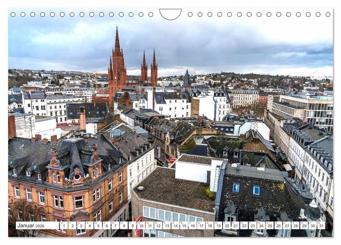Click red-marked day 25
Viewport: 341px width, 245px height.
[x=269, y=225]
